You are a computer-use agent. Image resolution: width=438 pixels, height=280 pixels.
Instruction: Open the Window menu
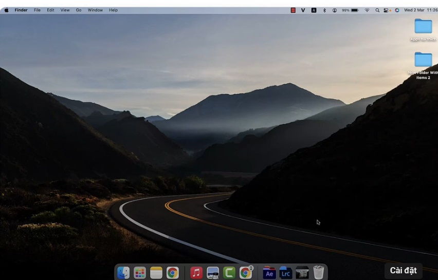(x=95, y=10)
